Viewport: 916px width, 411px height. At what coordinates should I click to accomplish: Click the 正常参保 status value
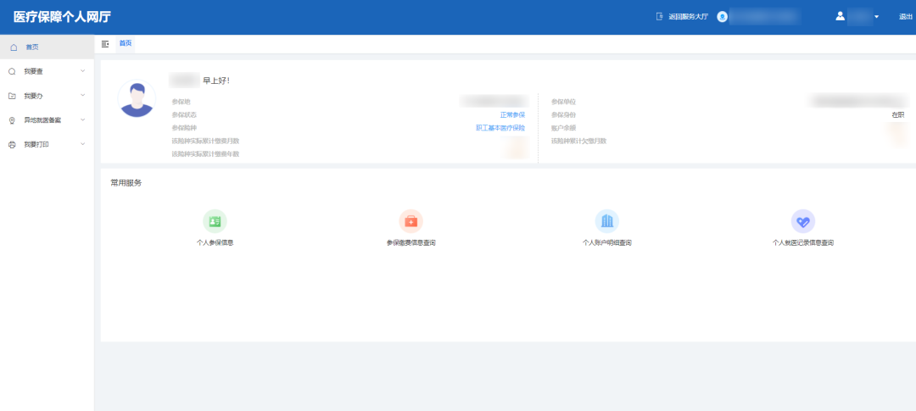(512, 115)
